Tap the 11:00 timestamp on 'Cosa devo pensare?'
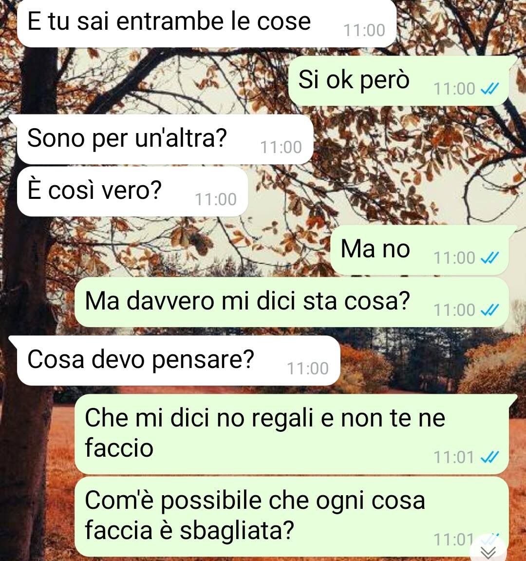This screenshot has width=526, height=561. (x=308, y=368)
